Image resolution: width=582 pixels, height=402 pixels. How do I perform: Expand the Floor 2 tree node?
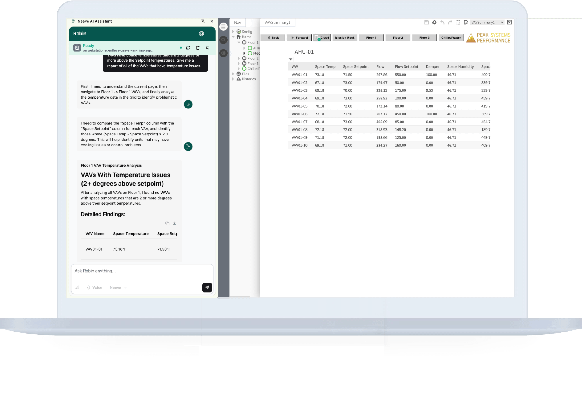click(x=239, y=59)
